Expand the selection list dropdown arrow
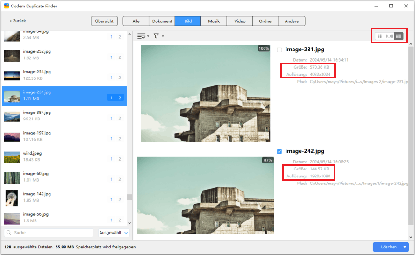 point(148,36)
